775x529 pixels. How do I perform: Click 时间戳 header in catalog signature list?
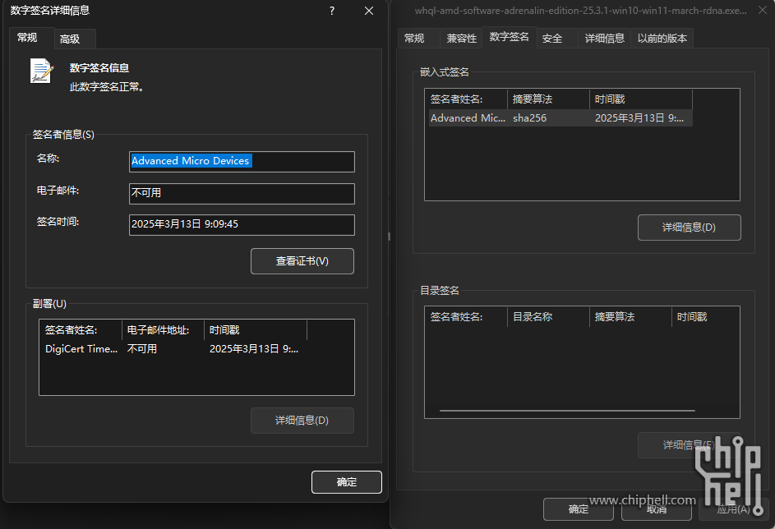[x=705, y=317]
